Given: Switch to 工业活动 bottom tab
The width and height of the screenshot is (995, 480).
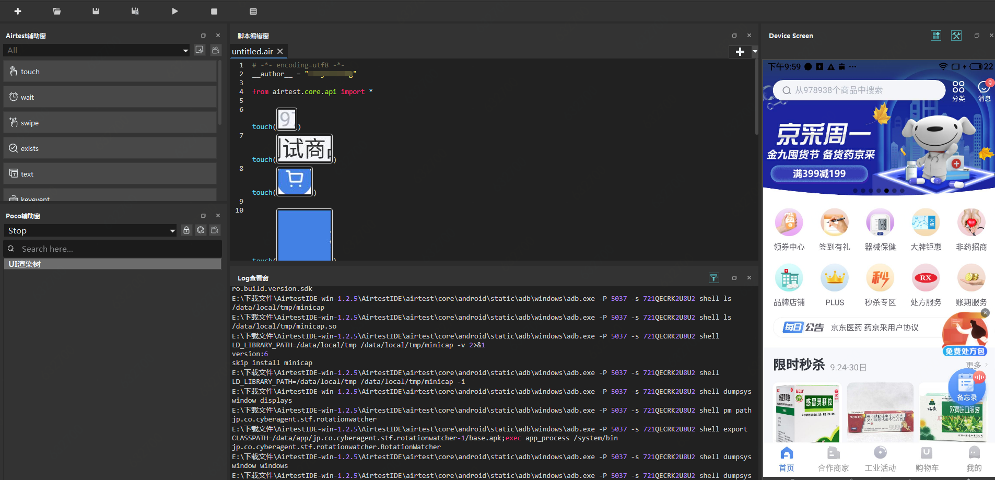Looking at the screenshot, I should tap(880, 459).
